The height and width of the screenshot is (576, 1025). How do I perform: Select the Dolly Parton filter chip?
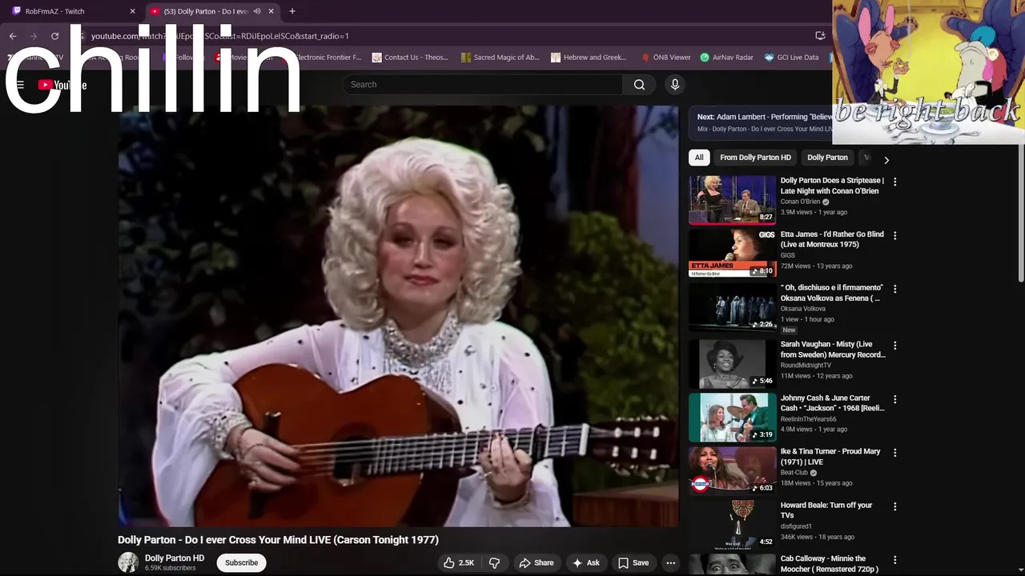click(827, 158)
